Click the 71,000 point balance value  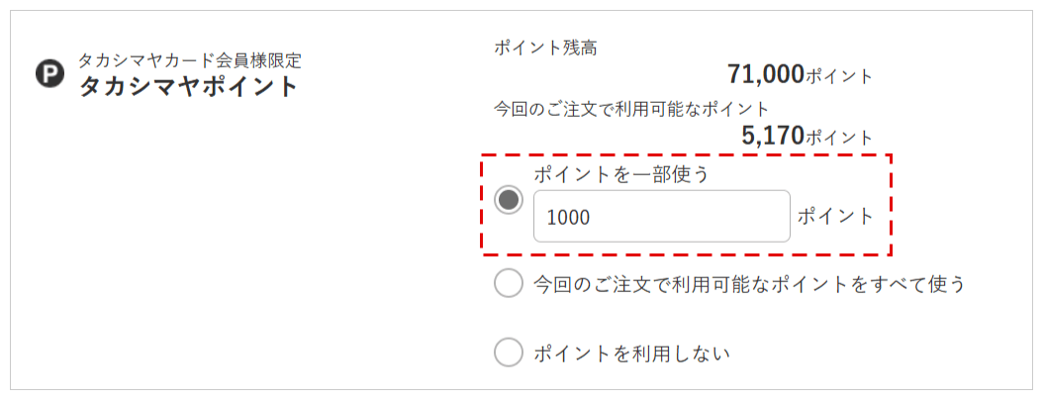point(766,74)
